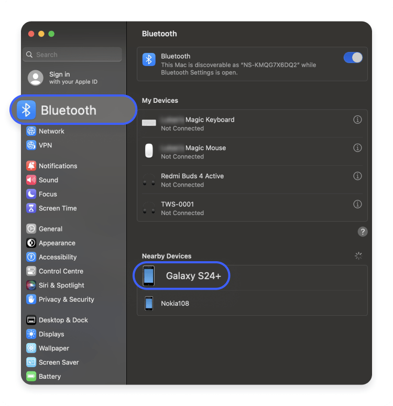This screenshot has width=393, height=406.
Task: Click the TWS-0001 headphones thumbnail
Action: [149, 208]
